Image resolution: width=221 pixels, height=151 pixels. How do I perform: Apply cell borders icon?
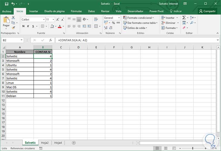tap(42, 26)
